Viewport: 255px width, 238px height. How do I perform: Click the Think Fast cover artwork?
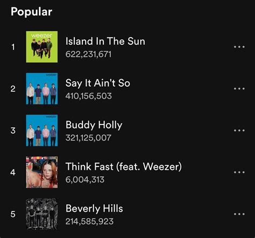click(42, 172)
